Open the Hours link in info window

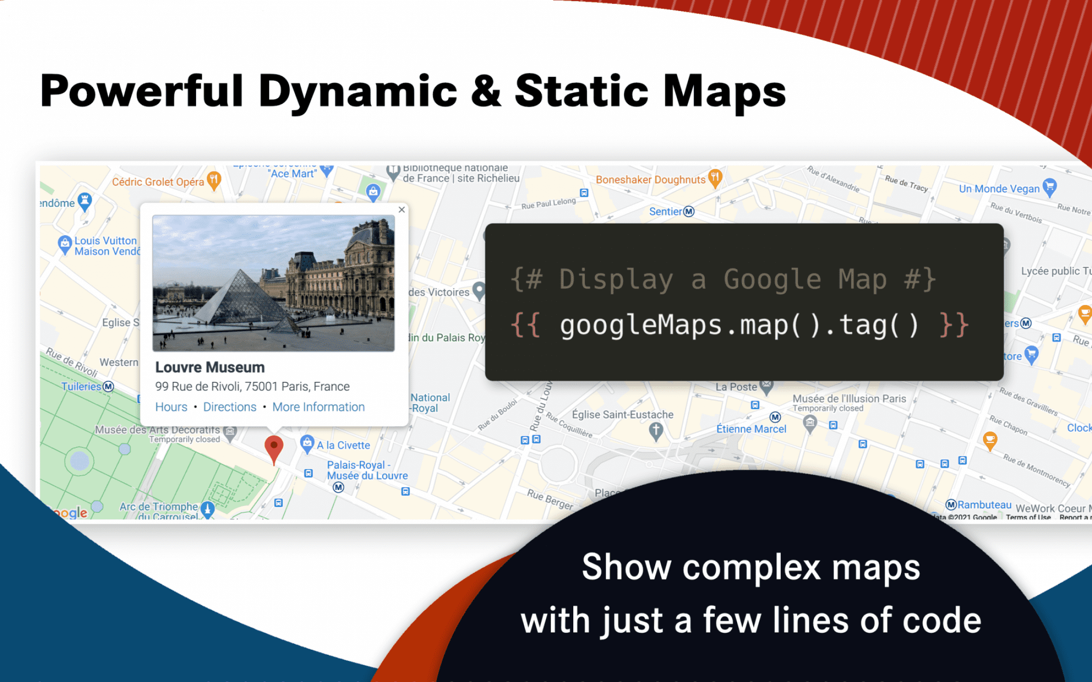[x=171, y=407]
